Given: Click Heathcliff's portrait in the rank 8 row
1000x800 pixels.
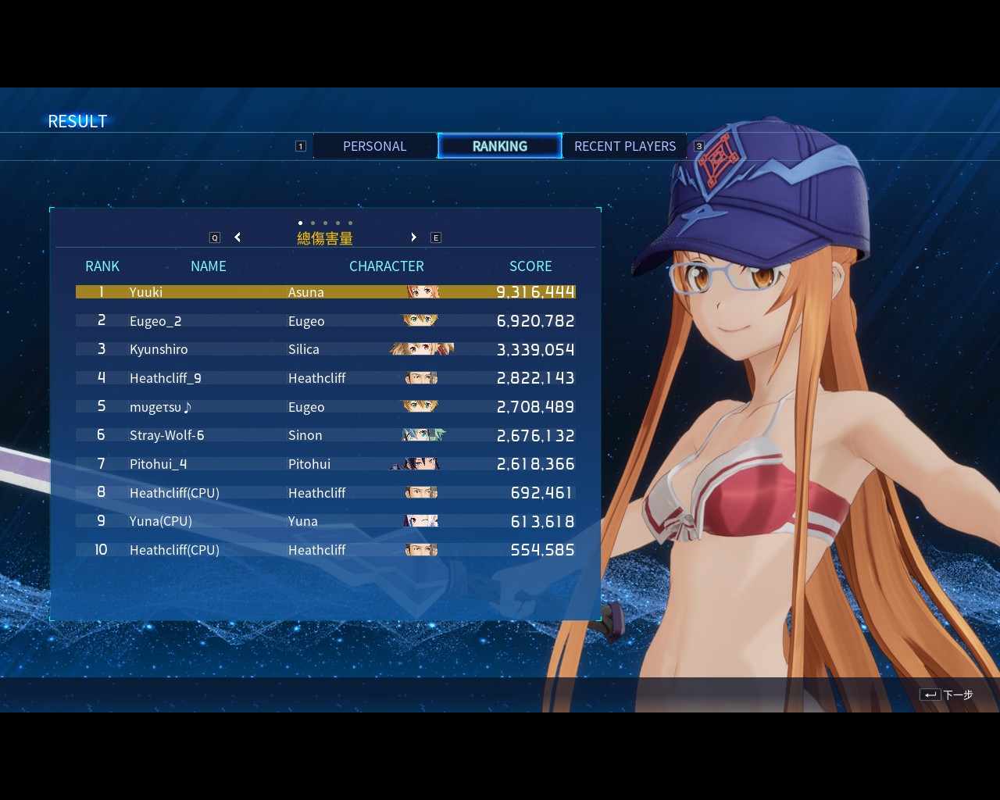Looking at the screenshot, I should pos(422,493).
